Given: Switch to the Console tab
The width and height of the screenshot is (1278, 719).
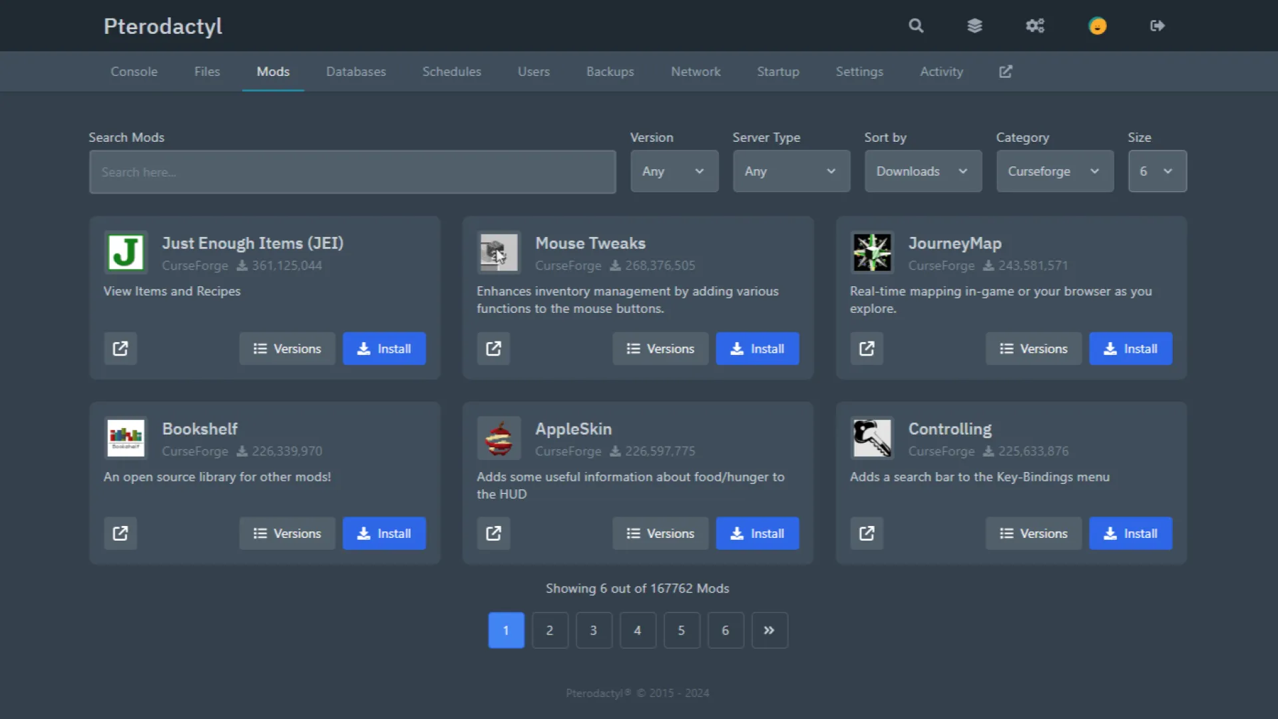Looking at the screenshot, I should tap(134, 71).
